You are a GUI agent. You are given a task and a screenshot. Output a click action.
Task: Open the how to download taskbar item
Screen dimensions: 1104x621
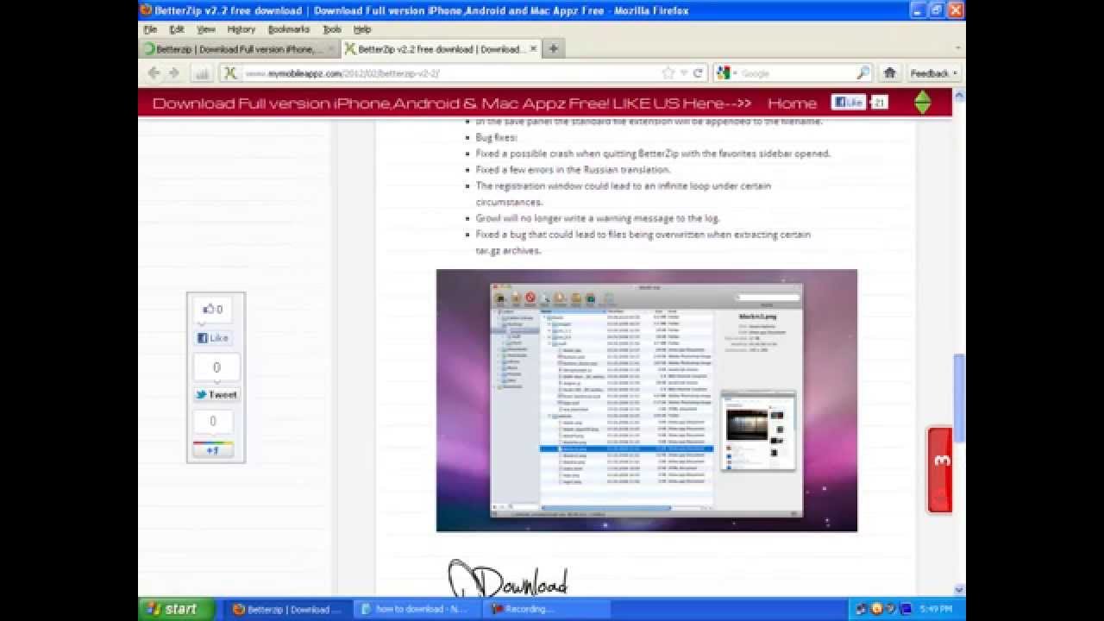point(417,609)
